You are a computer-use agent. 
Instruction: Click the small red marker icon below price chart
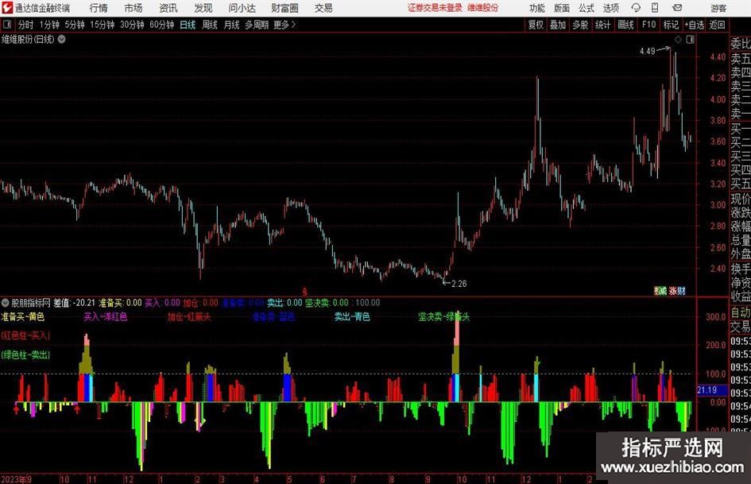click(304, 292)
